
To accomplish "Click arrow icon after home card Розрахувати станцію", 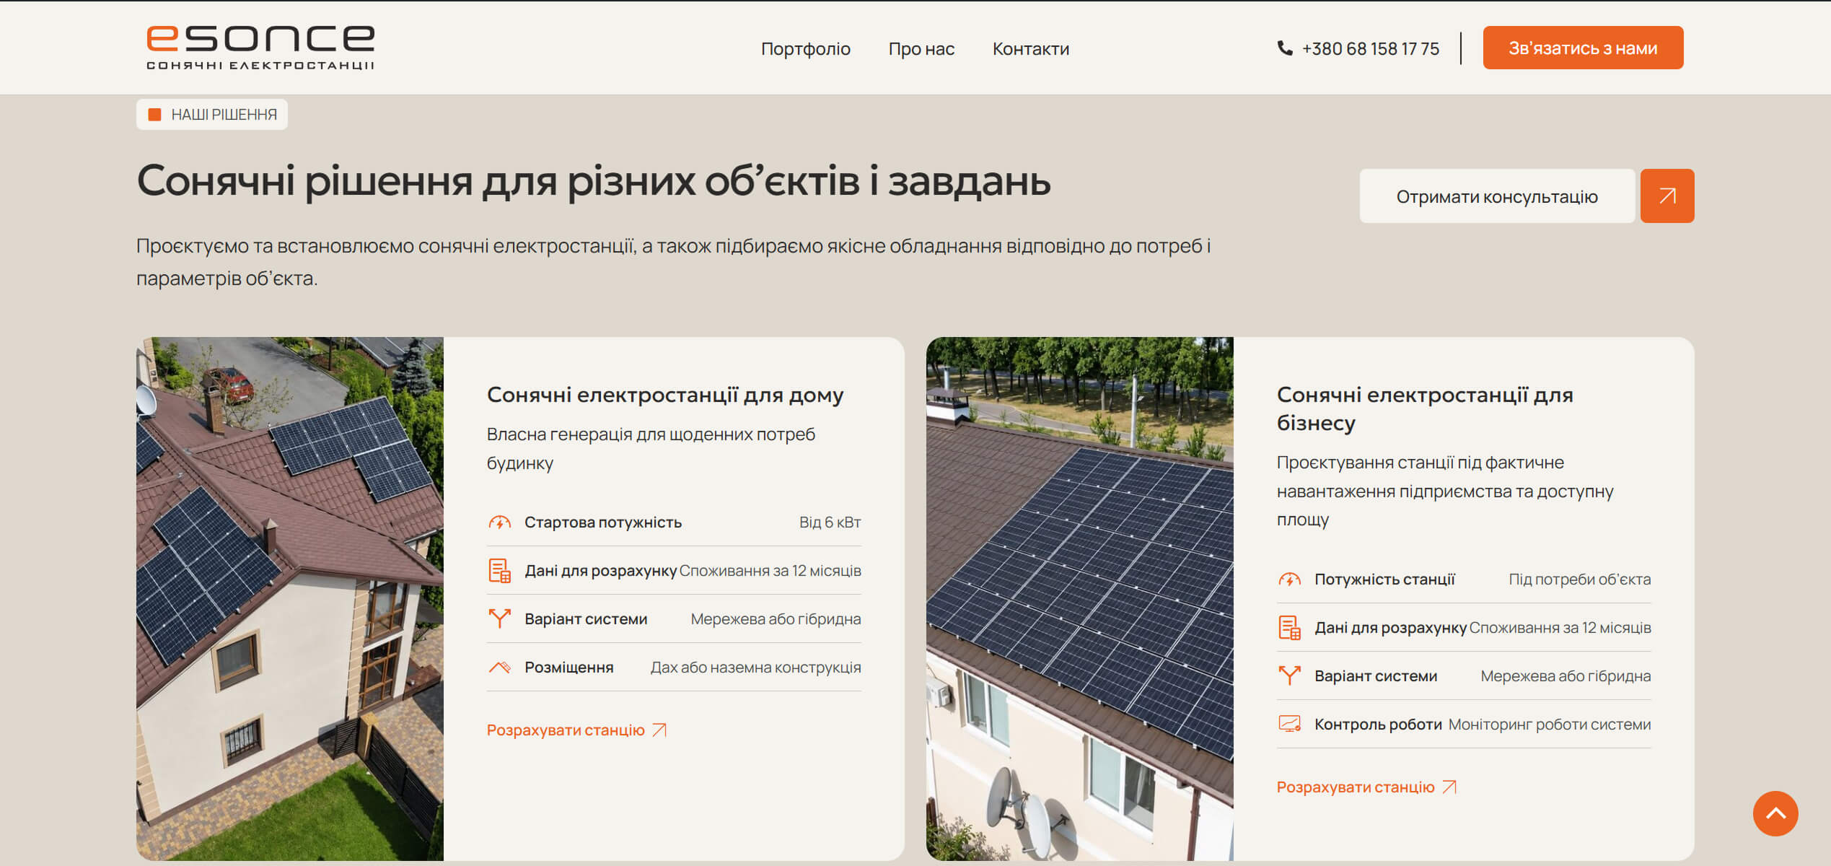I will [659, 730].
